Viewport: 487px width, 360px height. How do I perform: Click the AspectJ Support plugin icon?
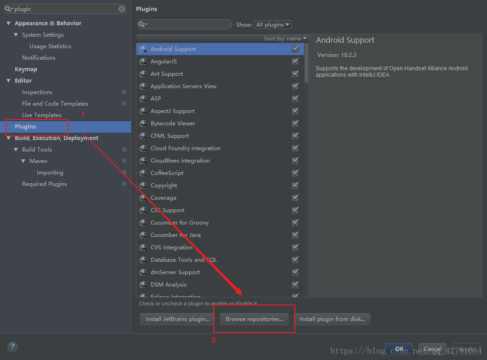pos(143,111)
